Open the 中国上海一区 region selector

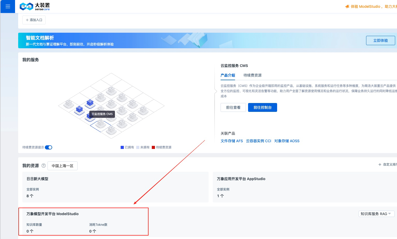point(62,166)
